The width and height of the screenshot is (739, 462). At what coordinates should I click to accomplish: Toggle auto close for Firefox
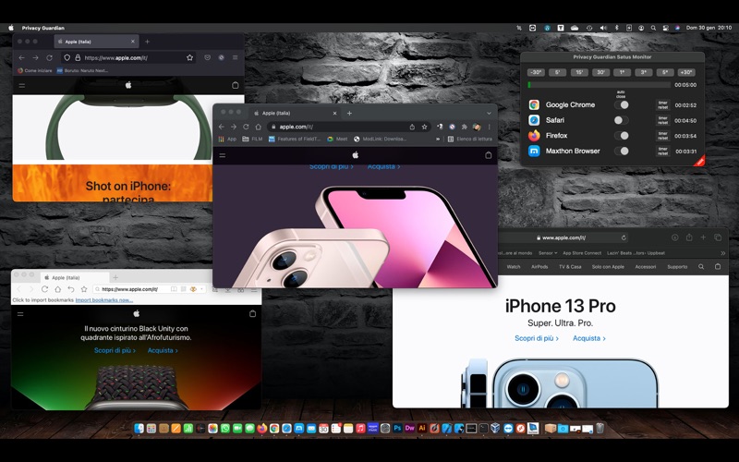coord(621,135)
